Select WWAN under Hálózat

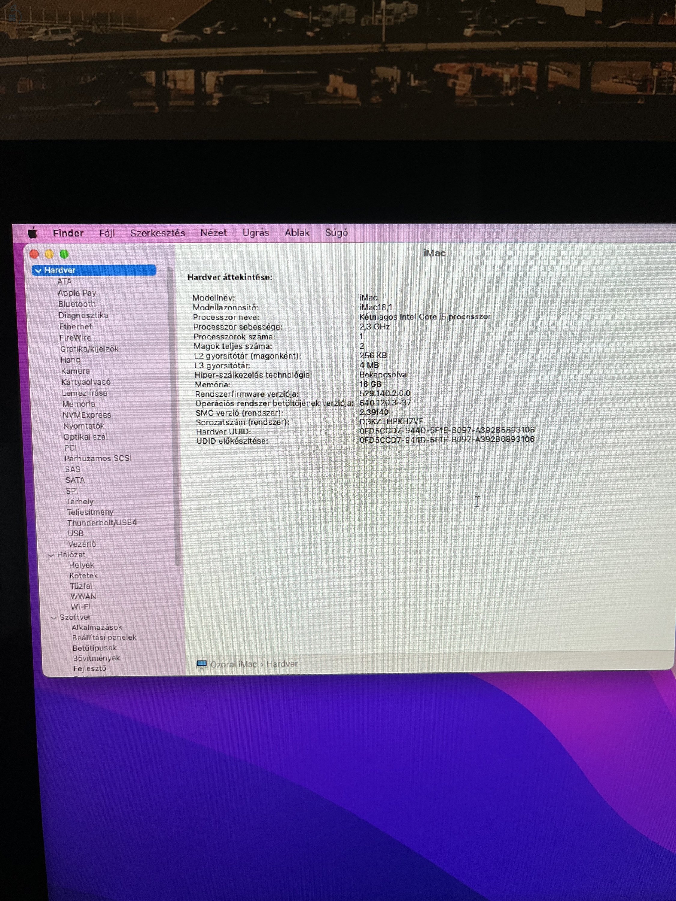[83, 596]
